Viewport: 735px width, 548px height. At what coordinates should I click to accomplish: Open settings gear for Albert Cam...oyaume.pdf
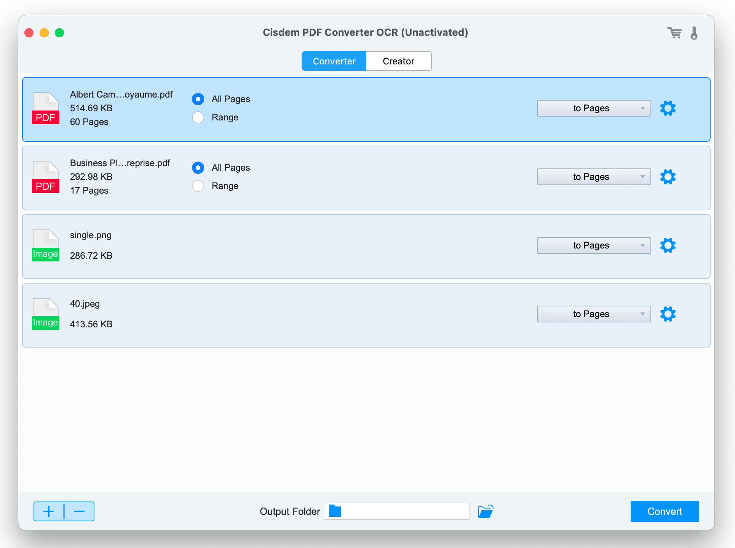pos(668,108)
